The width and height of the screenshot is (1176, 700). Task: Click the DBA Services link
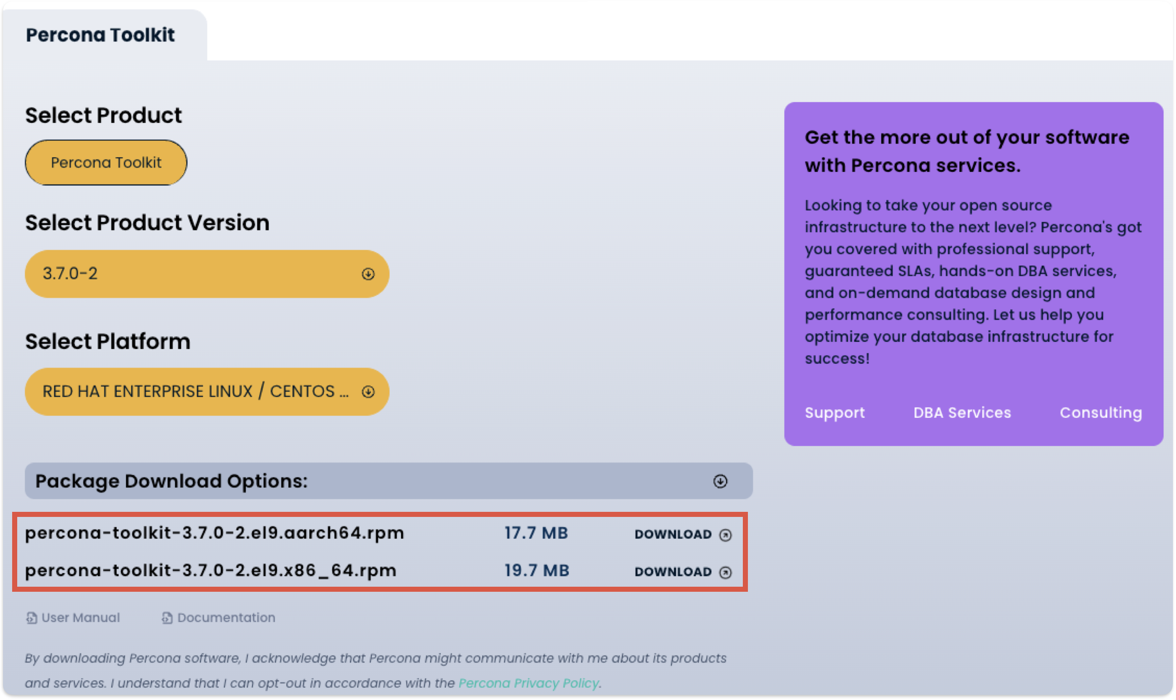(x=962, y=413)
